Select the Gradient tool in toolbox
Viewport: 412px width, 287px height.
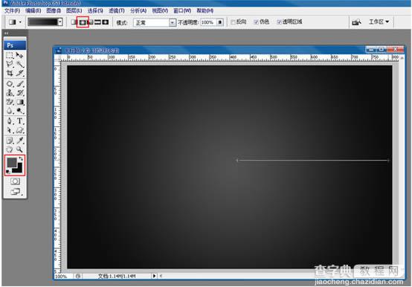19,102
